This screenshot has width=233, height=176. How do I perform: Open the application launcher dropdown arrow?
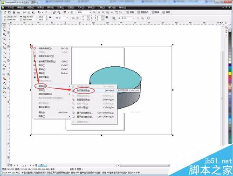tap(68, 12)
